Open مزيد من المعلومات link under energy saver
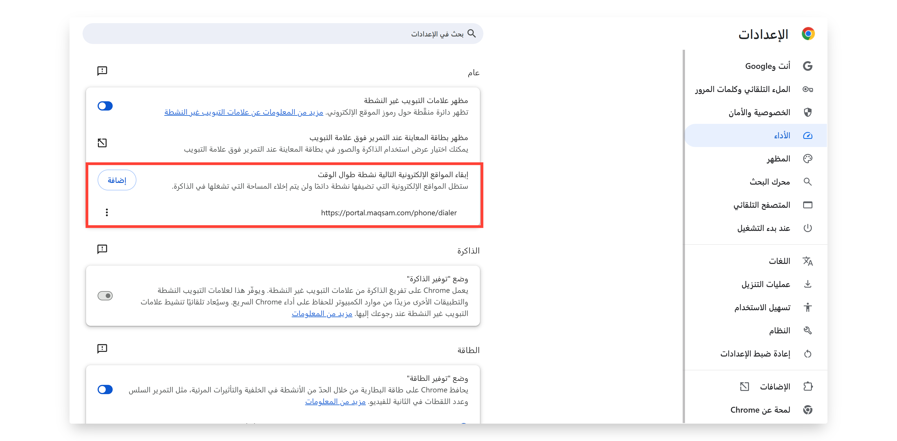This screenshot has width=897, height=441. (x=335, y=401)
